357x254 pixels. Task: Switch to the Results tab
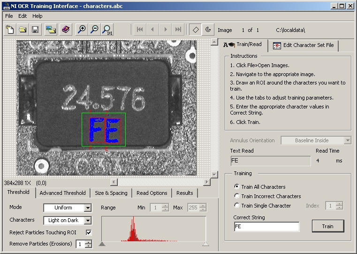185,193
